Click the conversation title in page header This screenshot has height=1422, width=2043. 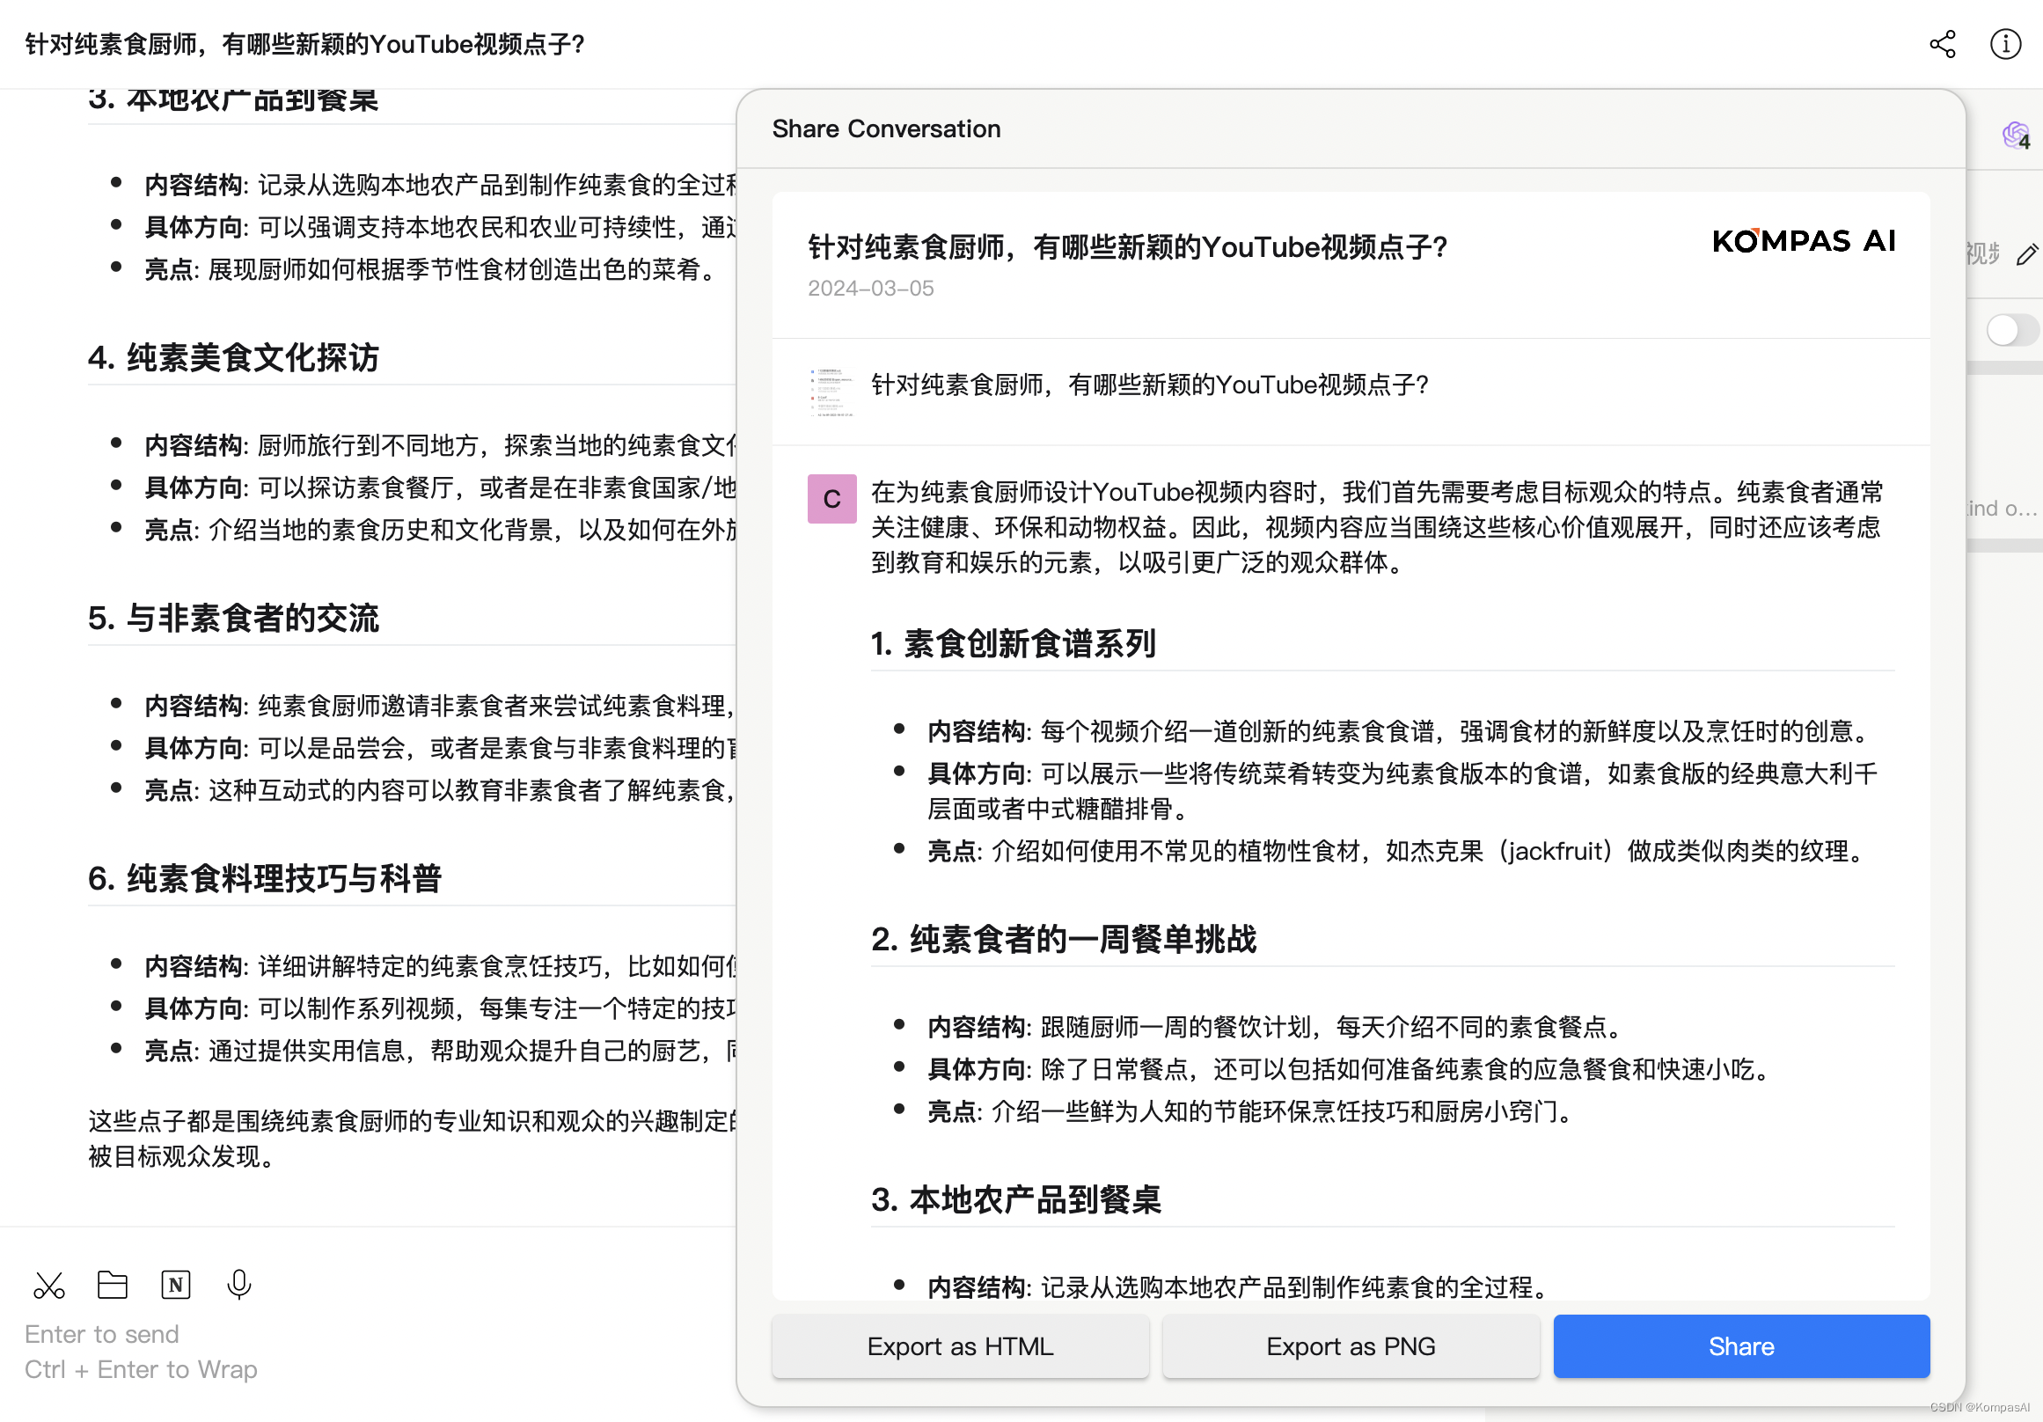tap(304, 45)
